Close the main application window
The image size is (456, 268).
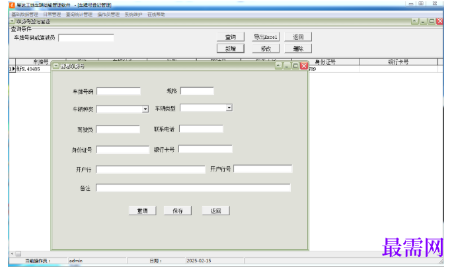435,4
